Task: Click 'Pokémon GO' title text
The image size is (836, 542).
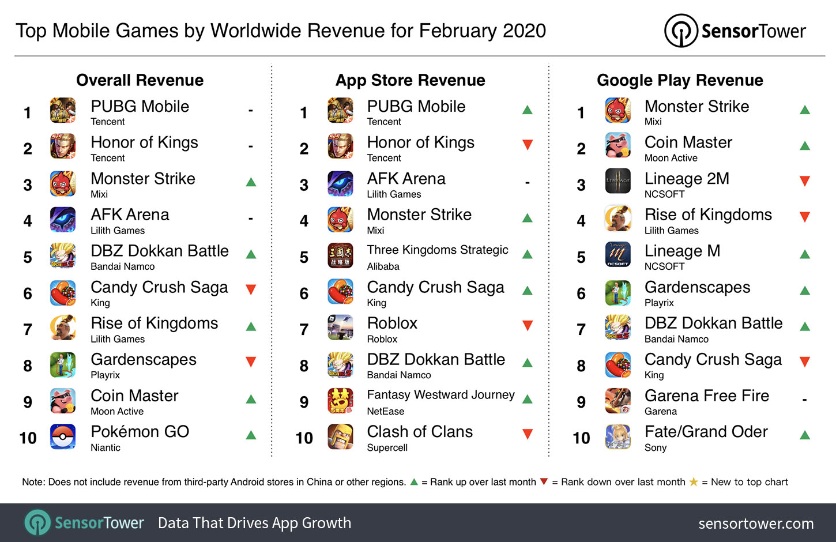Action: 140,431
